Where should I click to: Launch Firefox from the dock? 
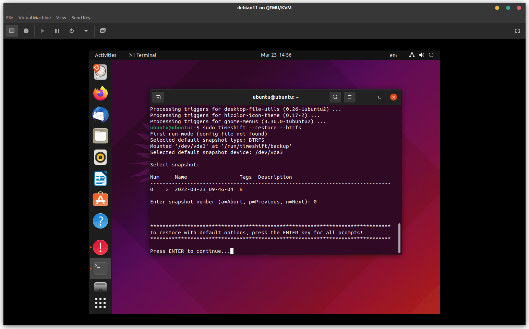(x=100, y=93)
